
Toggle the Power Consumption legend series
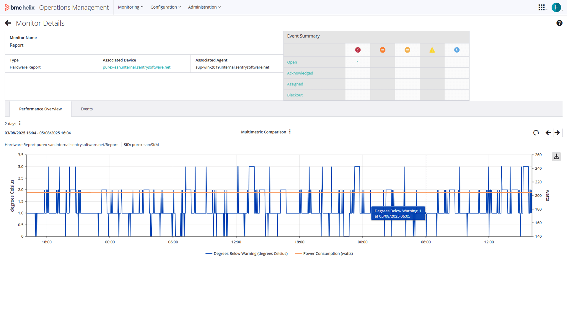point(324,253)
